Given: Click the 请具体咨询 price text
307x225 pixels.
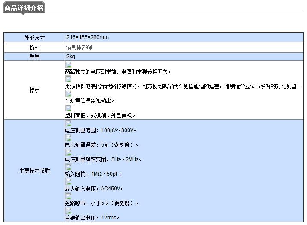Looking at the screenshot, I should pos(79,47).
